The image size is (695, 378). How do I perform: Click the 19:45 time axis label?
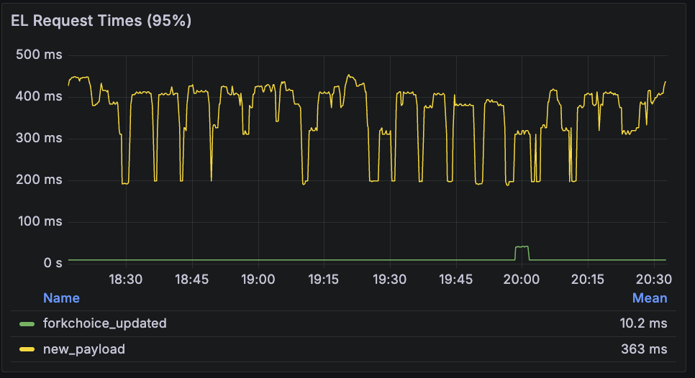point(455,279)
